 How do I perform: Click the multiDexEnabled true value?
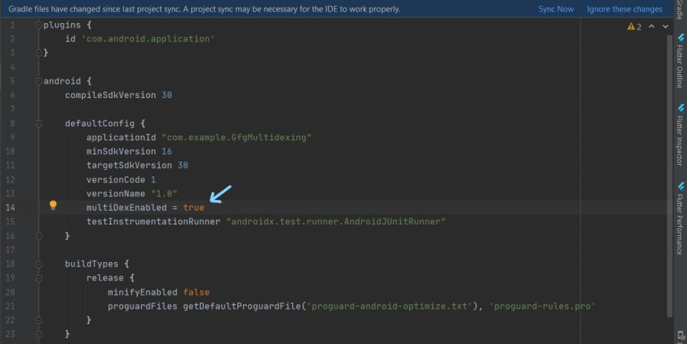194,208
